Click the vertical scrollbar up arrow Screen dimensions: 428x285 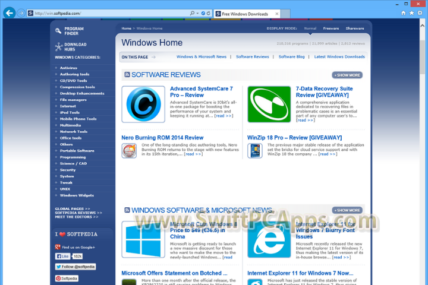pyautogui.click(x=422, y=26)
